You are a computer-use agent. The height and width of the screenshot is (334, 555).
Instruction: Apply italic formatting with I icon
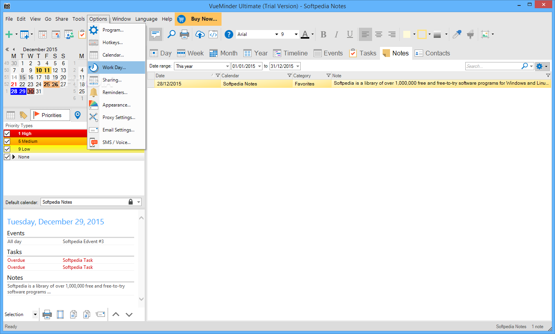336,34
